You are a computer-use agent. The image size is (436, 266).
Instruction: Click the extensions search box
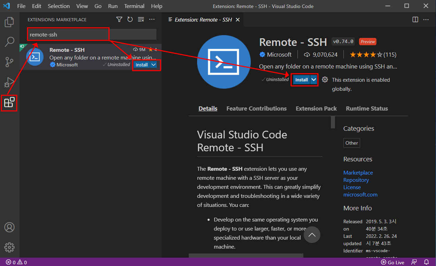pyautogui.click(x=92, y=34)
